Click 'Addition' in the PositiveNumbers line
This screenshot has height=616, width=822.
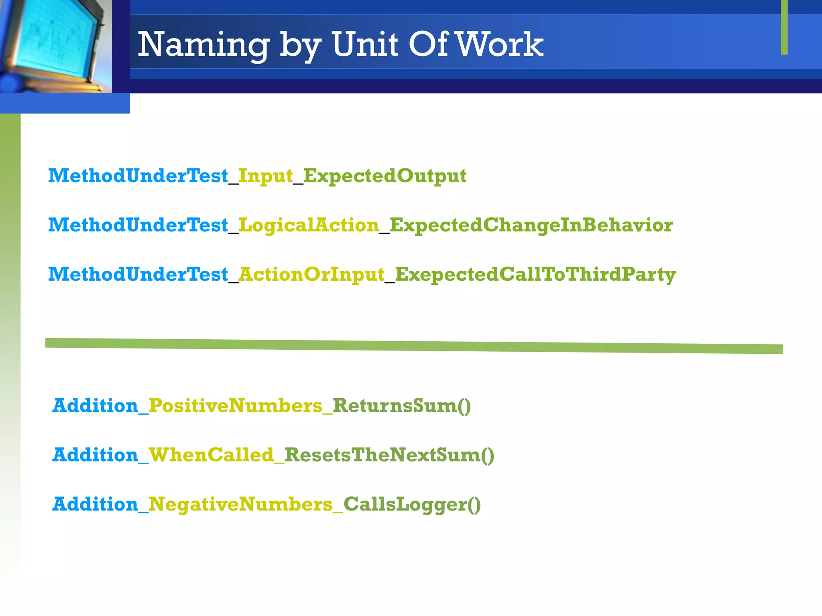click(x=95, y=405)
